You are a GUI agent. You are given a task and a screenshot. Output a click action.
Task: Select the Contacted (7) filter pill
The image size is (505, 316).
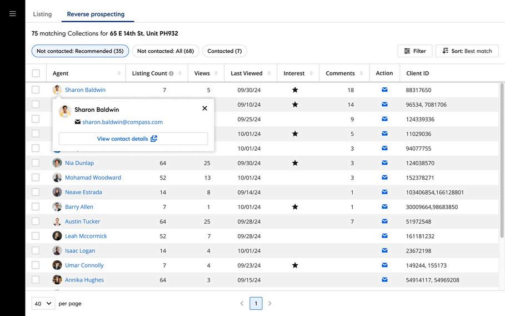pyautogui.click(x=224, y=51)
